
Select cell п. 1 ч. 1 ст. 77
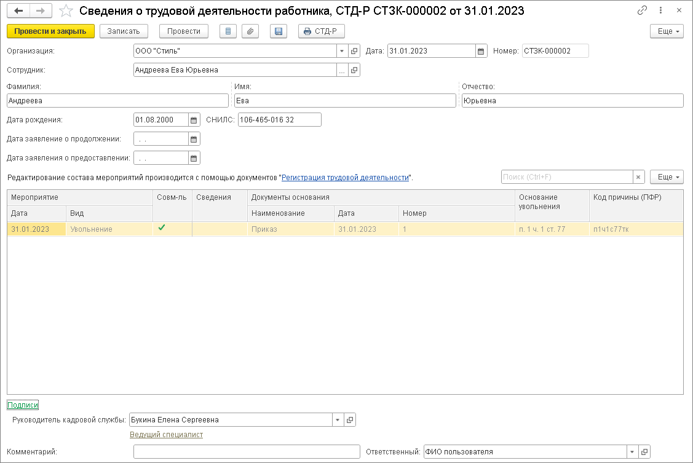(552, 229)
